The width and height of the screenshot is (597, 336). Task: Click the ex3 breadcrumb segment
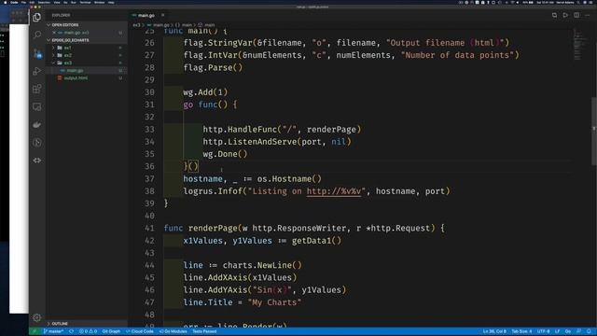(x=136, y=25)
